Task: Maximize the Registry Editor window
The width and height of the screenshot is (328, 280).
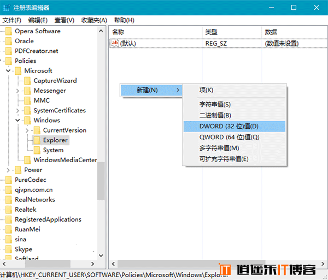Action: point(294,8)
